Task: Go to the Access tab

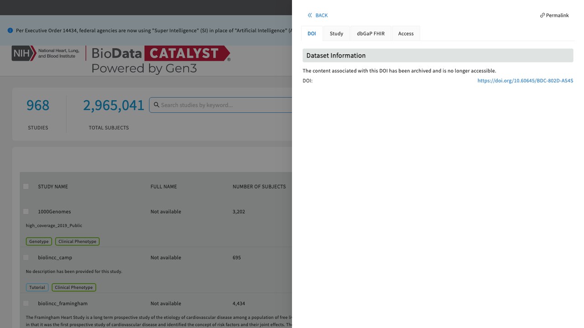Action: pyautogui.click(x=406, y=34)
